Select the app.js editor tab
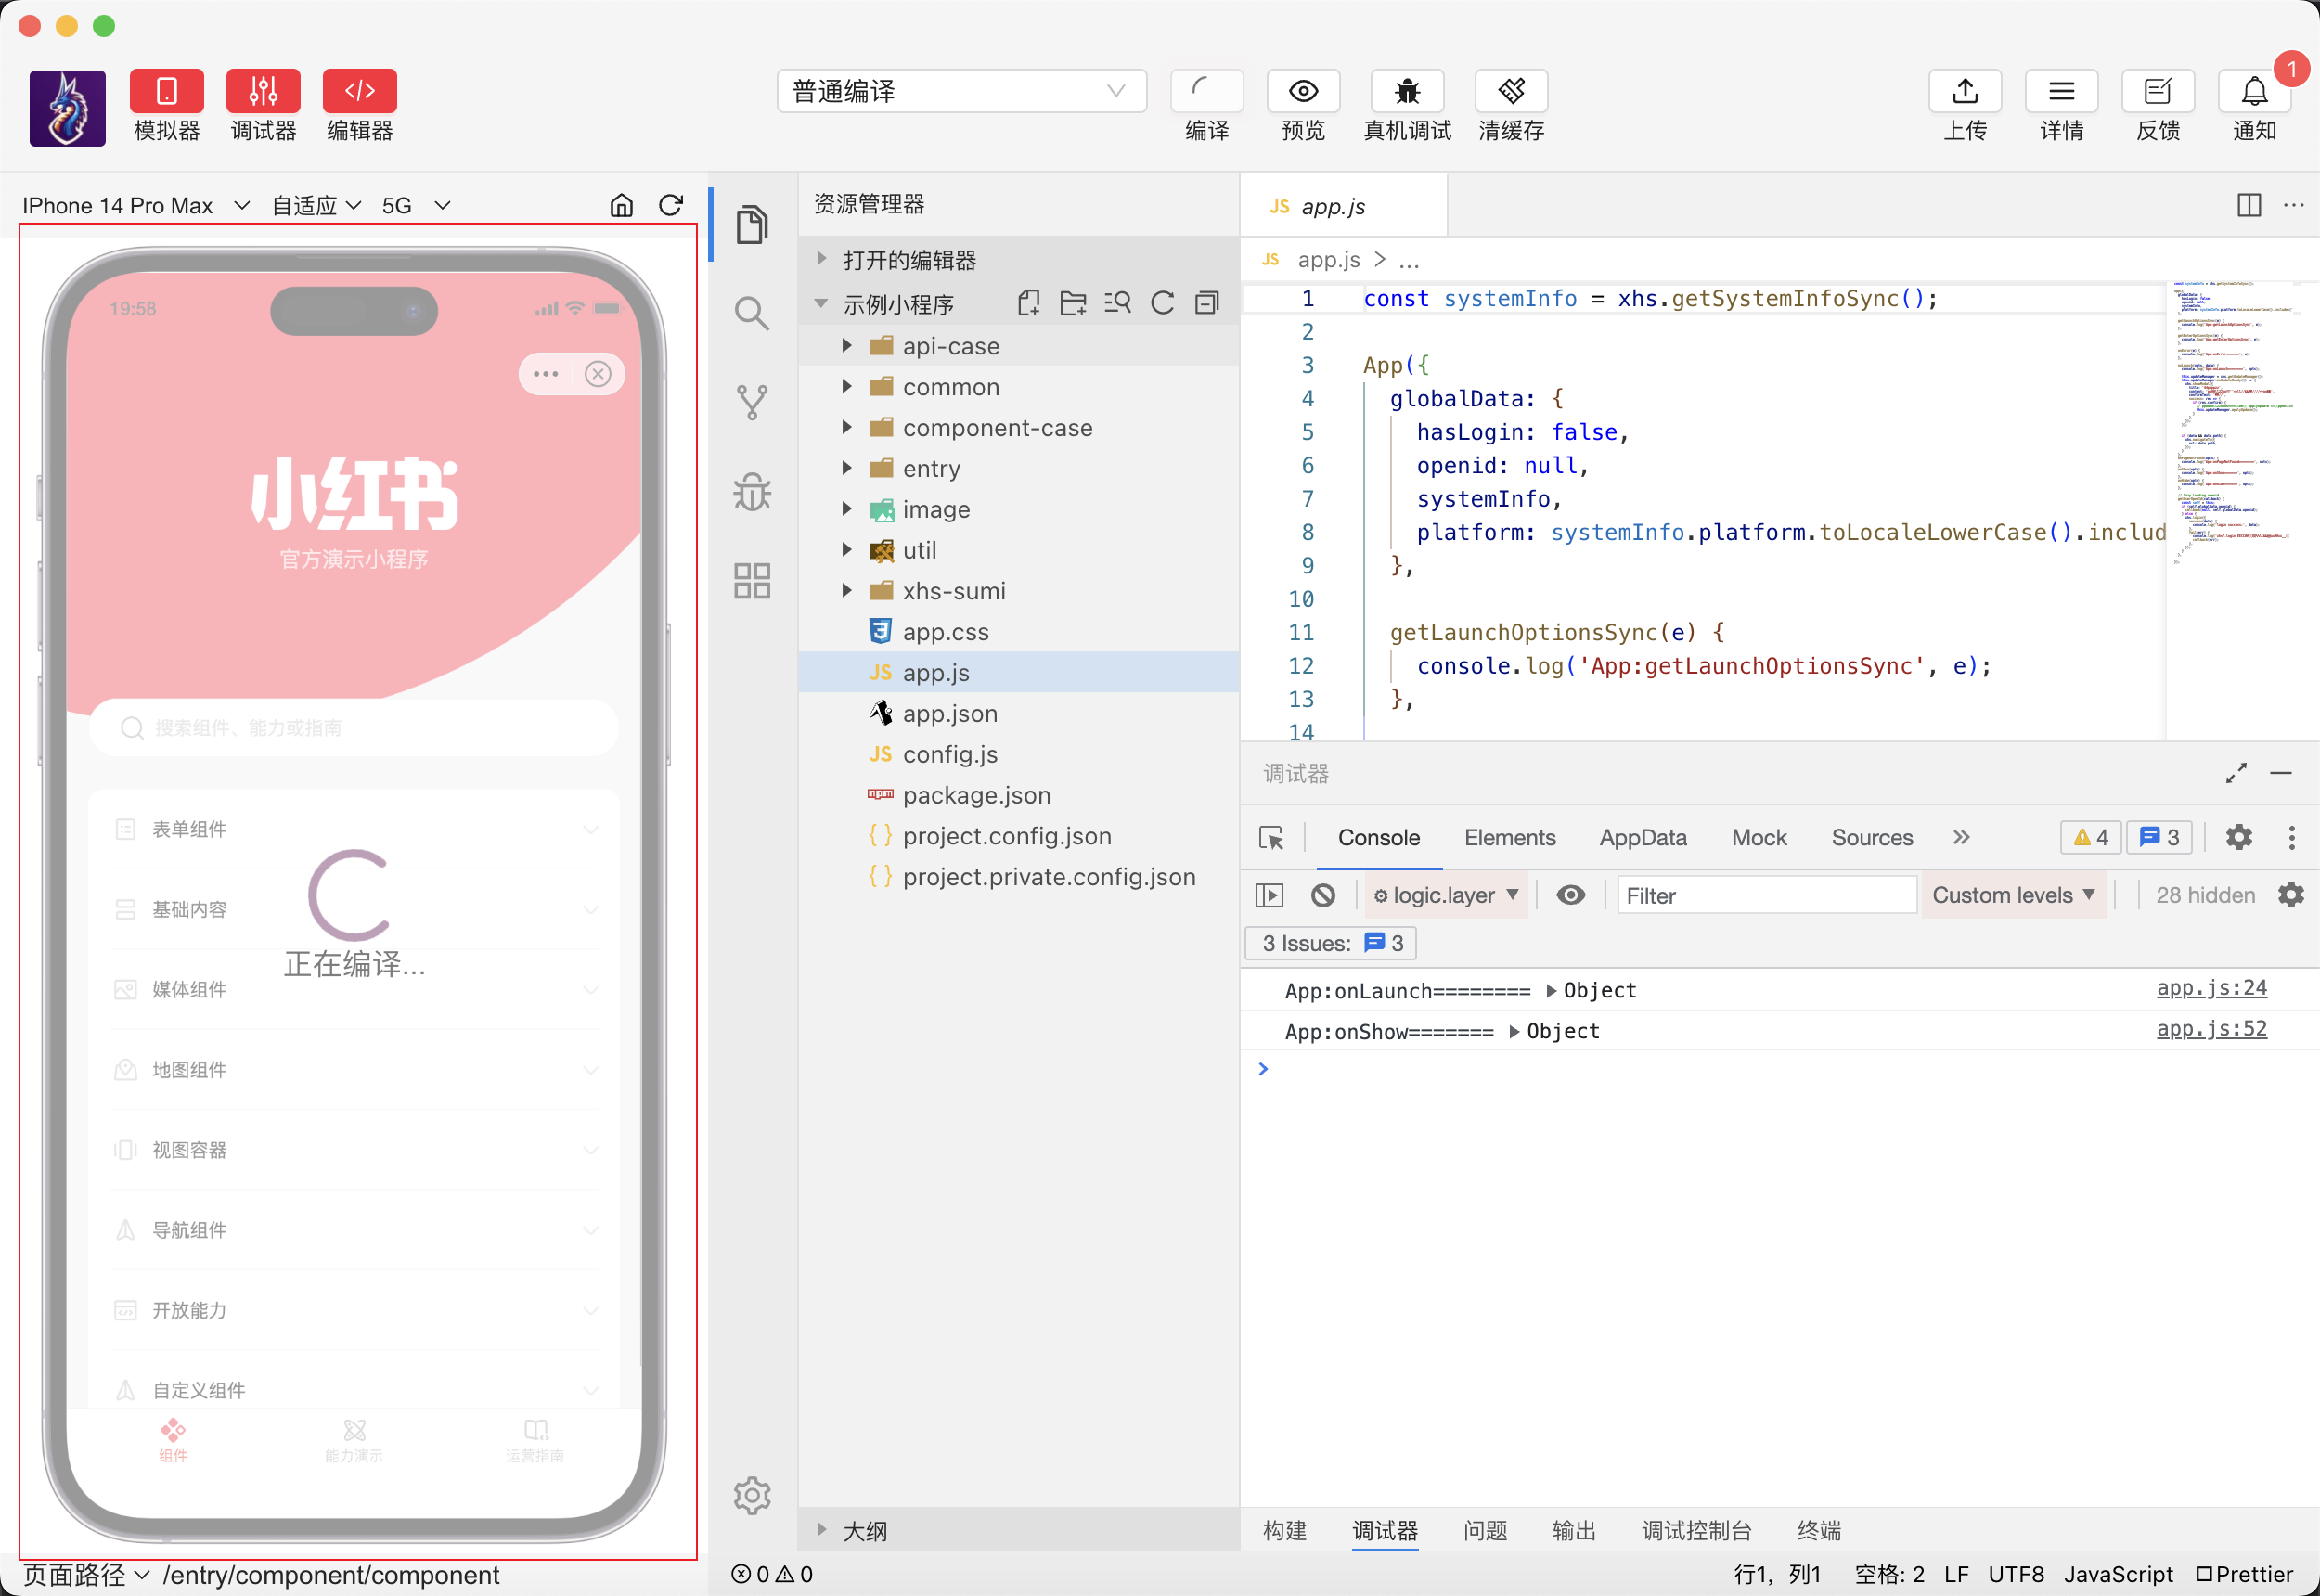Screen dimensions: 2320x1596 tap(1343, 206)
